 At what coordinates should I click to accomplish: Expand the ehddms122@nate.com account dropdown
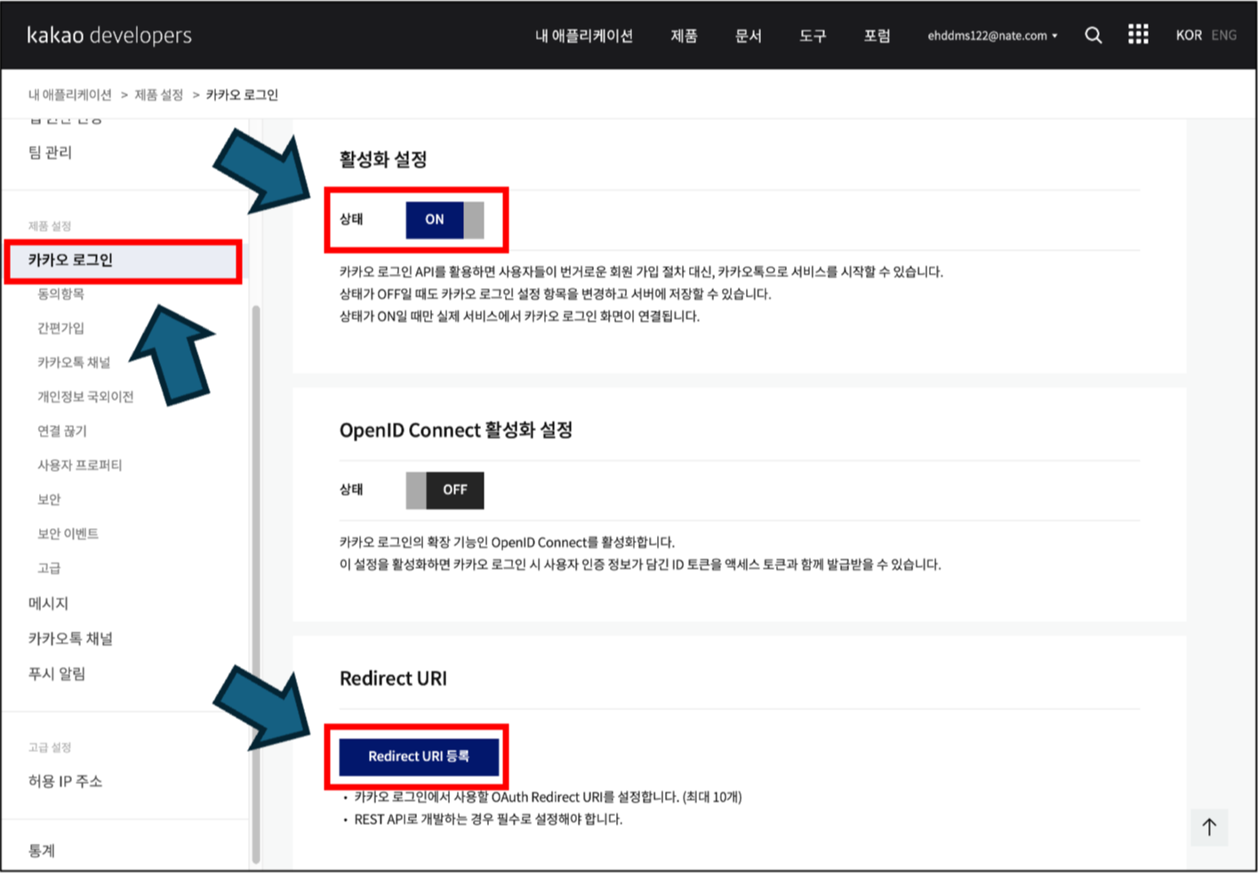[x=992, y=36]
